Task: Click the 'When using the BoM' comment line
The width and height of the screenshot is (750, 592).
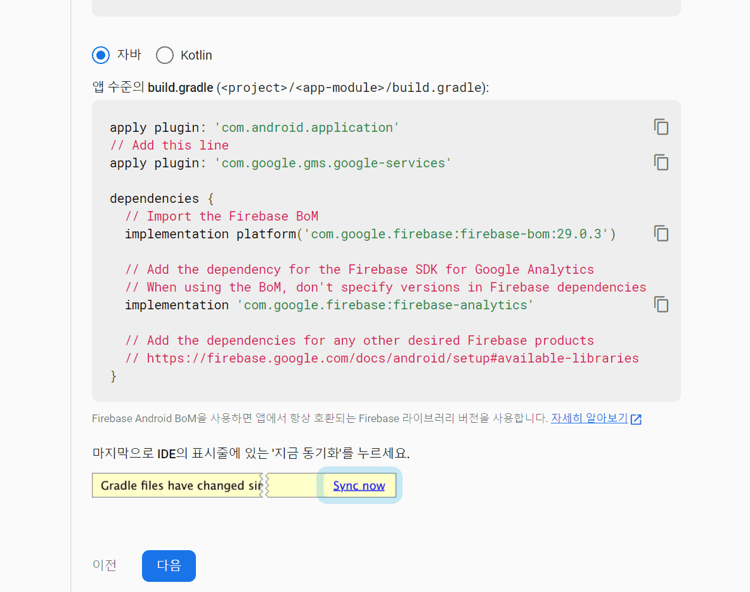Action: (385, 287)
